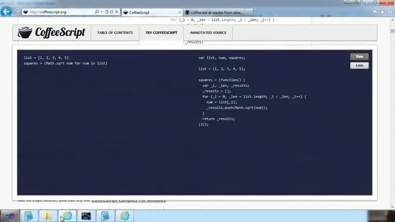
Task: Go back with the browser back arrow
Action: pyautogui.click(x=6, y=12)
